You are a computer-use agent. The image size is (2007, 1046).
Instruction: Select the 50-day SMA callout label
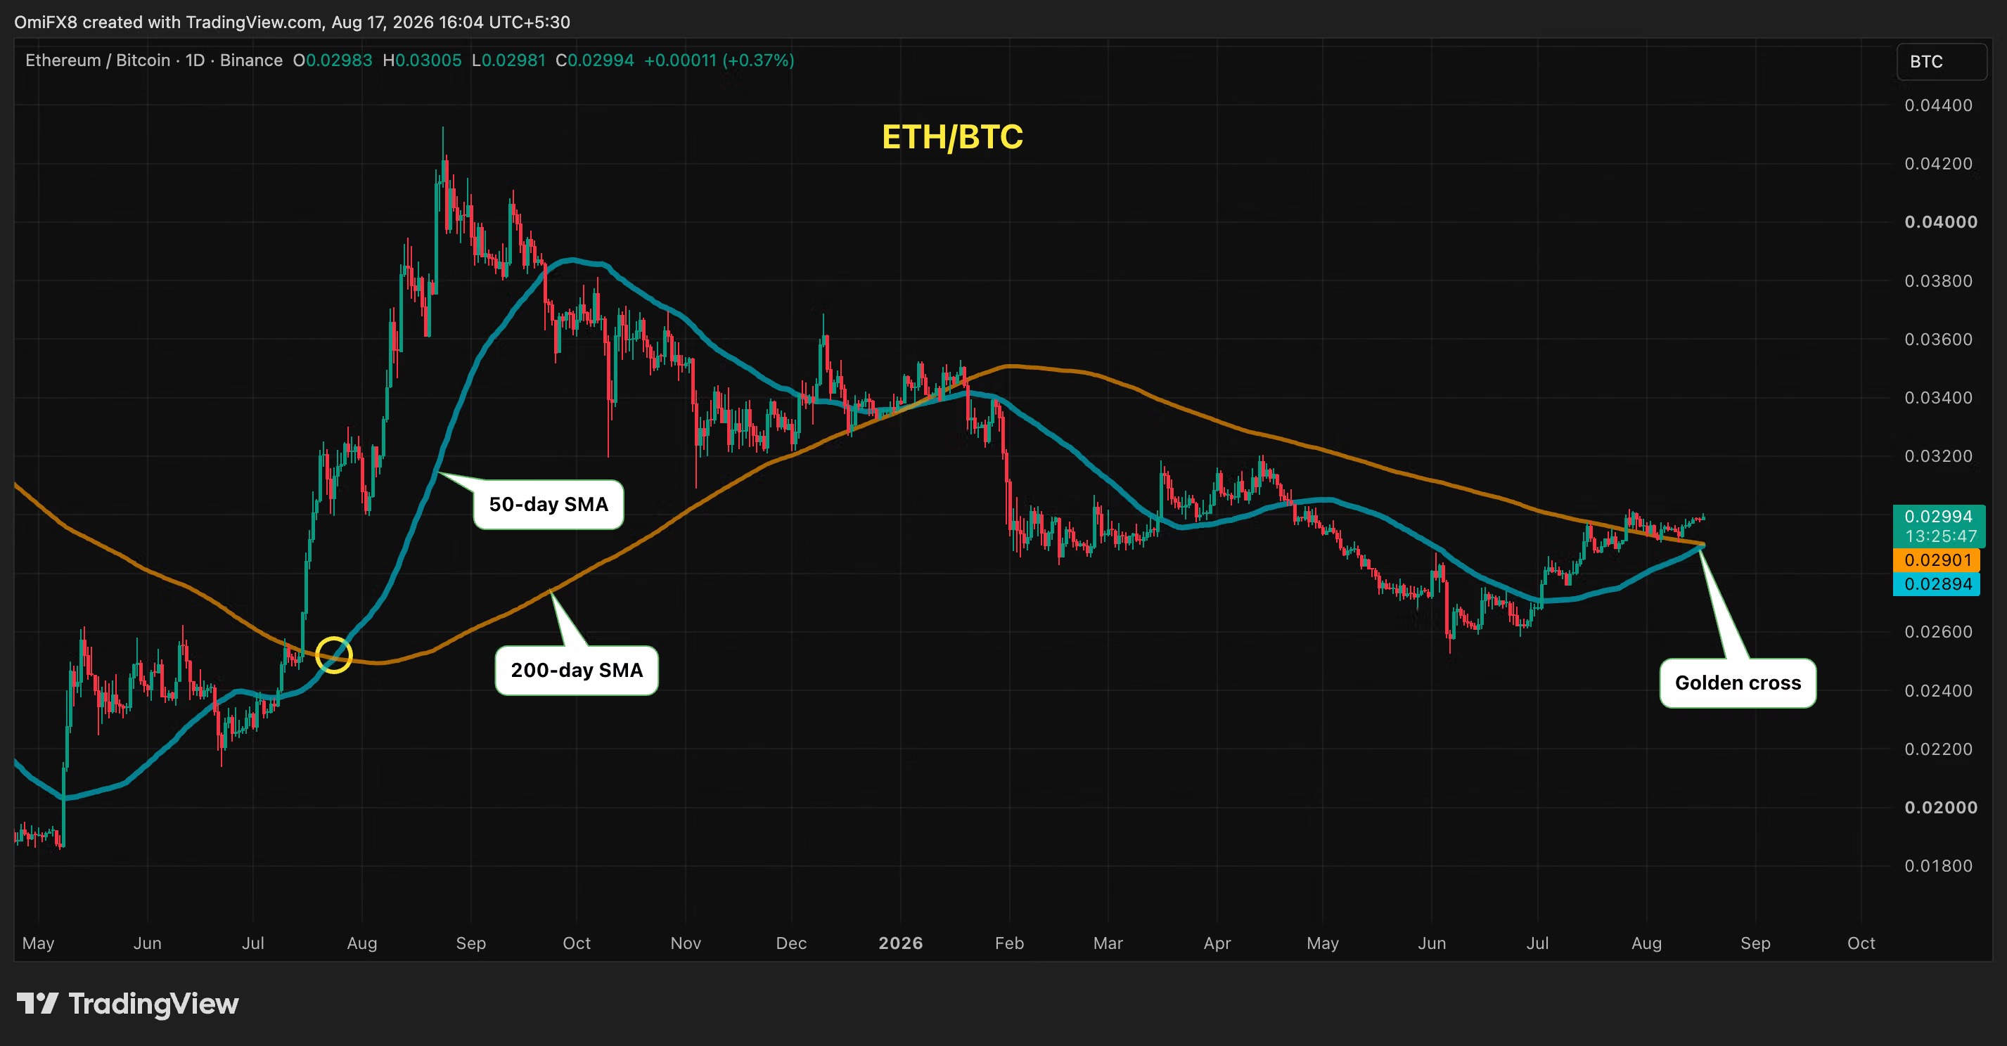[x=549, y=505]
